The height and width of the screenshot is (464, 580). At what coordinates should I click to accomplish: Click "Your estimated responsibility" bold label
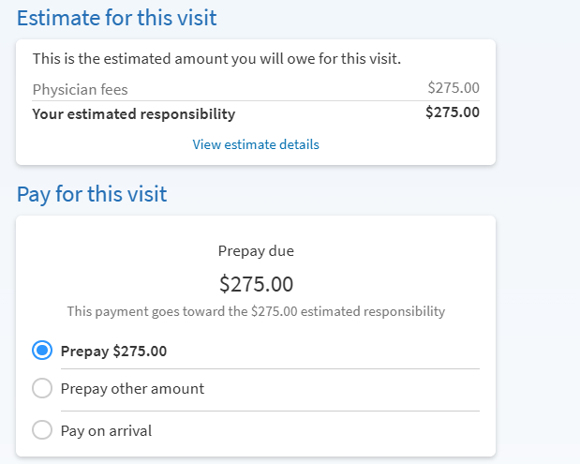click(x=134, y=114)
